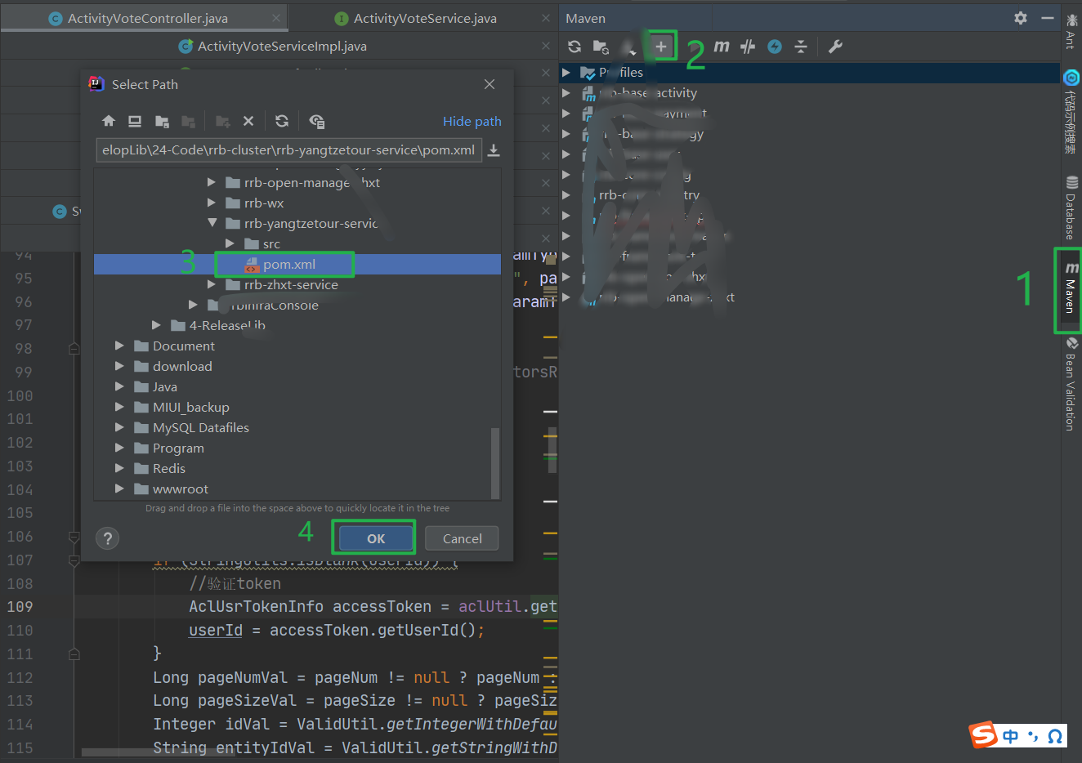
Task: Expand rrb-open-manage folder
Action: point(212,182)
